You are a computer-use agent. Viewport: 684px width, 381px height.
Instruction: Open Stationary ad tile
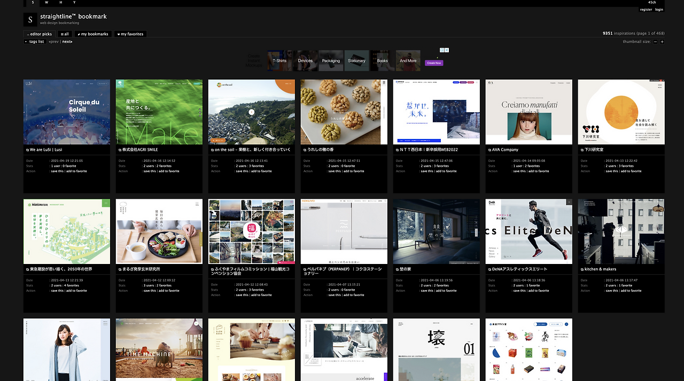pyautogui.click(x=356, y=61)
